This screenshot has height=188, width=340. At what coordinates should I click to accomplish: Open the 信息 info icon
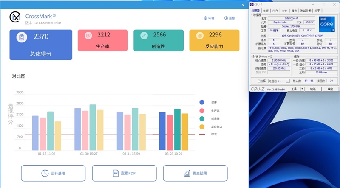point(226,18)
